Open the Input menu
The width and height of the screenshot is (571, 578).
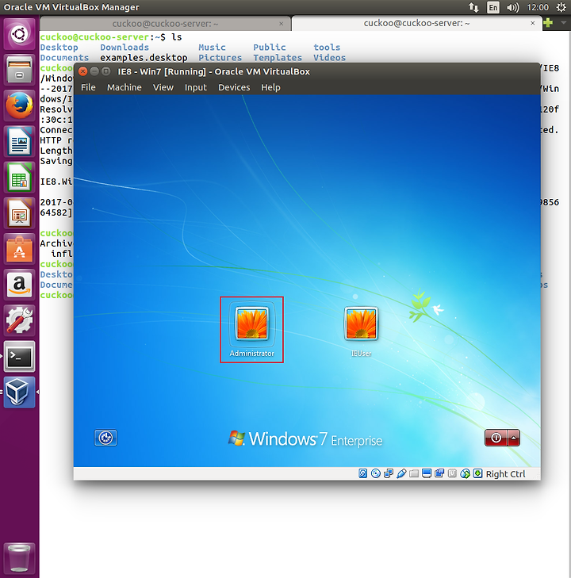(195, 87)
